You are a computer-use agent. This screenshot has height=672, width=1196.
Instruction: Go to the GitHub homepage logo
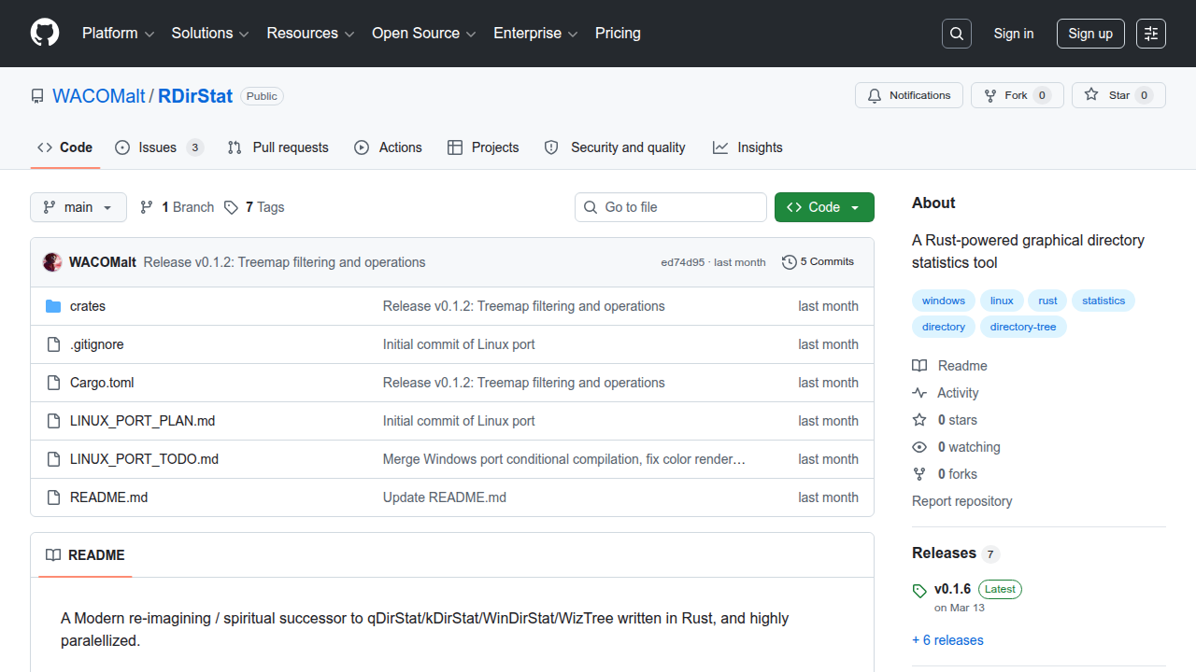[45, 34]
